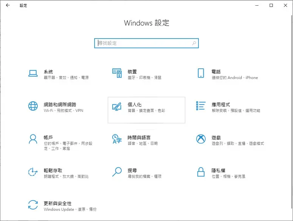This screenshot has width=293, height=221.
Task: Select the 時間與語言 category title
Action: click(x=139, y=138)
